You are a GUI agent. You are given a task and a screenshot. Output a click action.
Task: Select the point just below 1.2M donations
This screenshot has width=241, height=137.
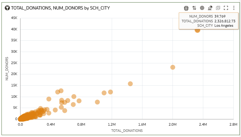click(110, 92)
